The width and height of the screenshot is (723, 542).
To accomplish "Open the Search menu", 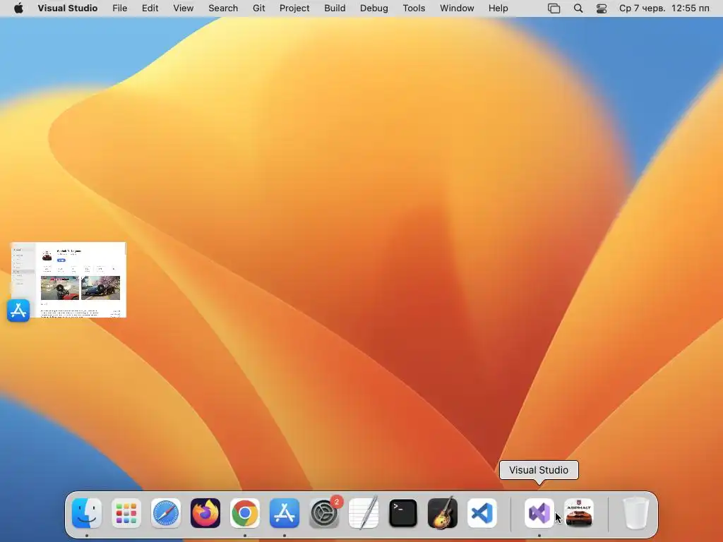I will (x=223, y=8).
